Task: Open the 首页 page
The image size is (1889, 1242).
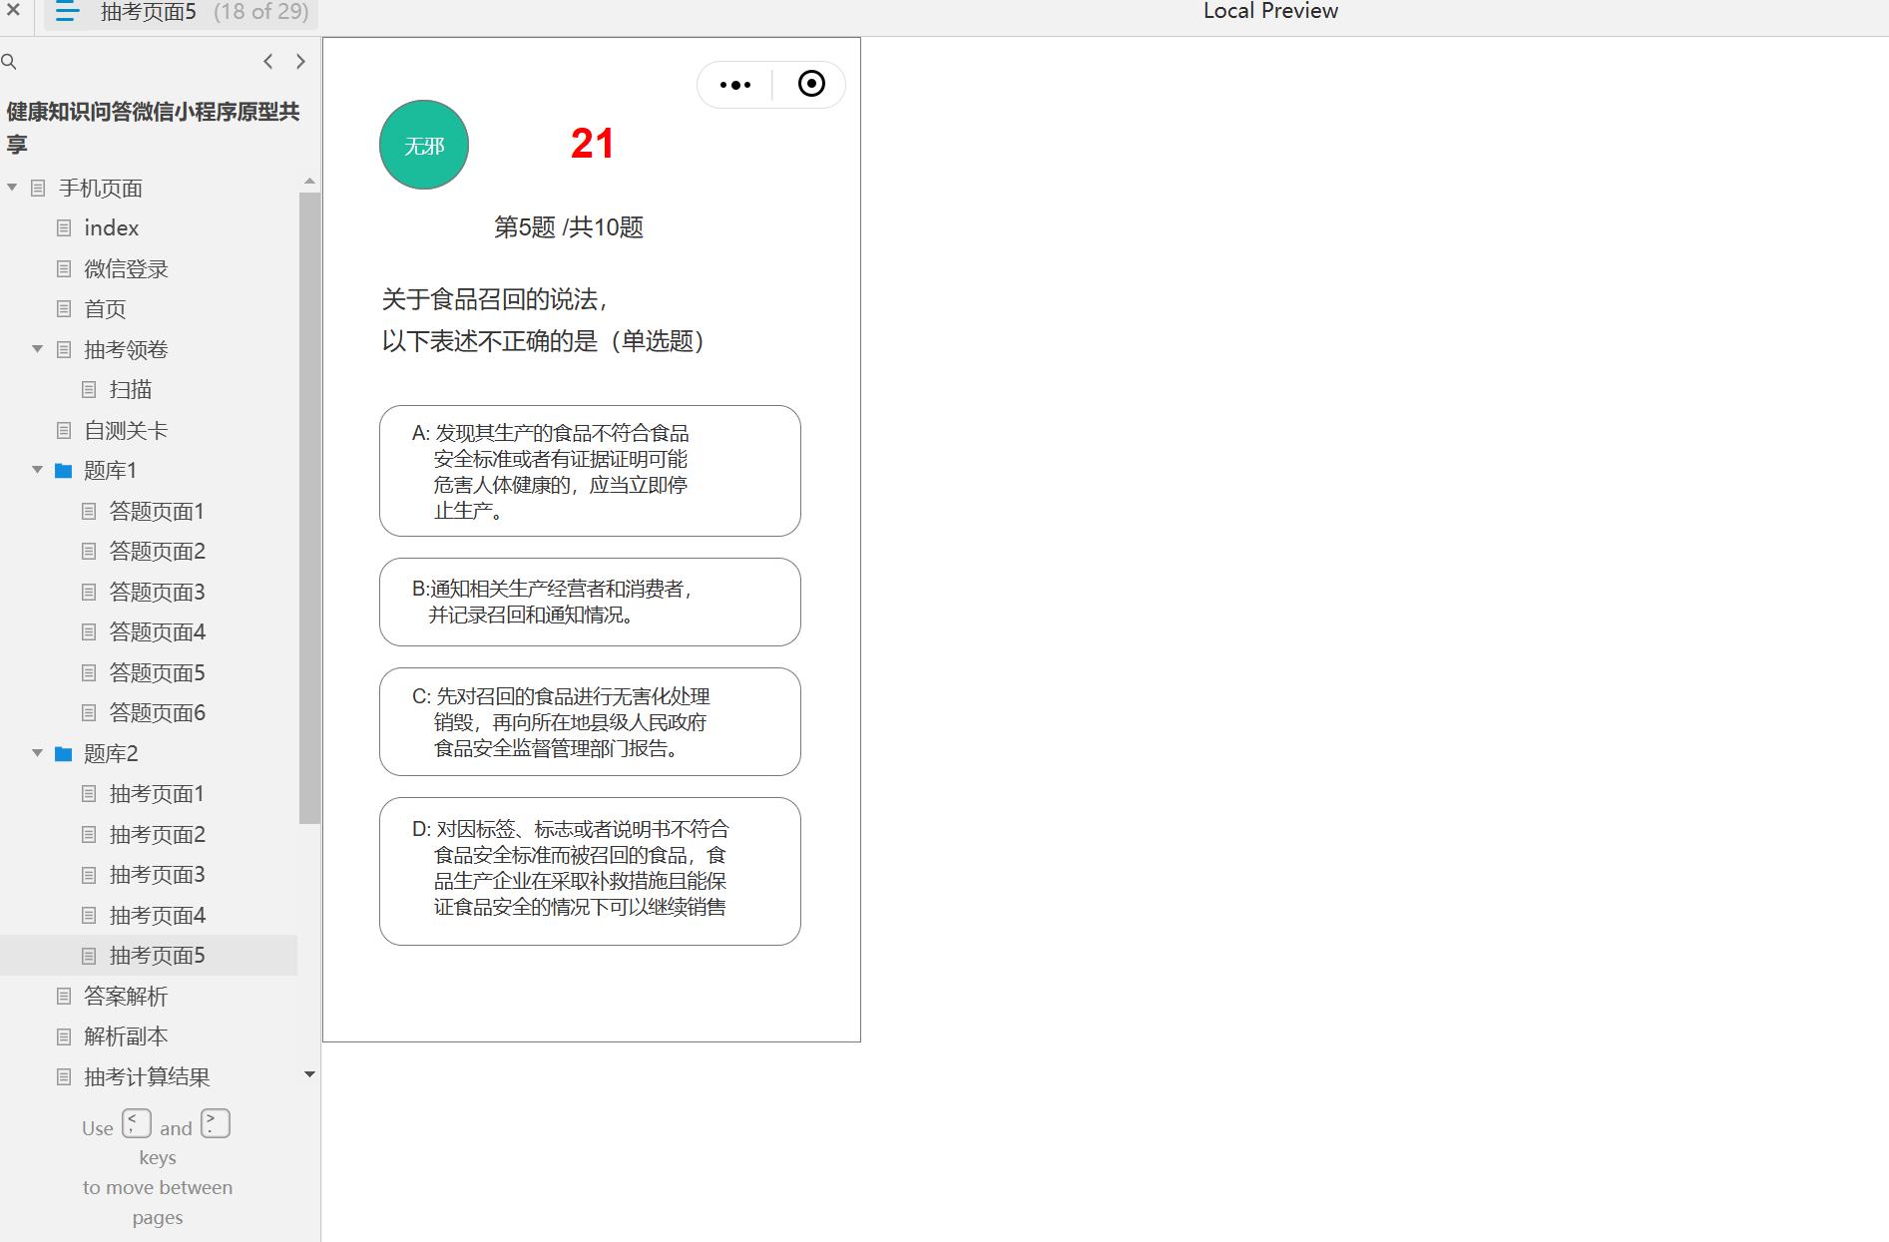Action: 105,309
